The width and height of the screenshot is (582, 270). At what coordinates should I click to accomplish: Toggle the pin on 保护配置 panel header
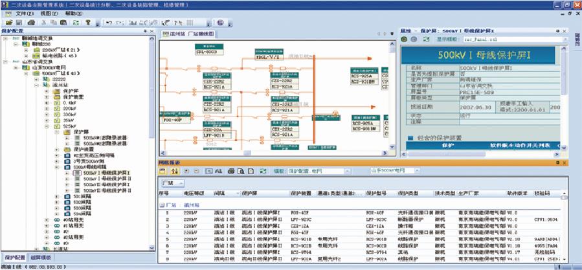pos(146,31)
